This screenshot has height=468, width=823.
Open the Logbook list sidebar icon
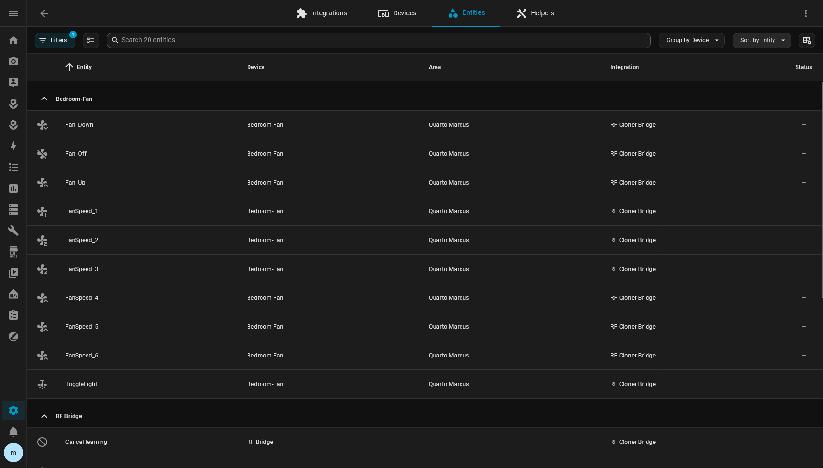point(13,167)
